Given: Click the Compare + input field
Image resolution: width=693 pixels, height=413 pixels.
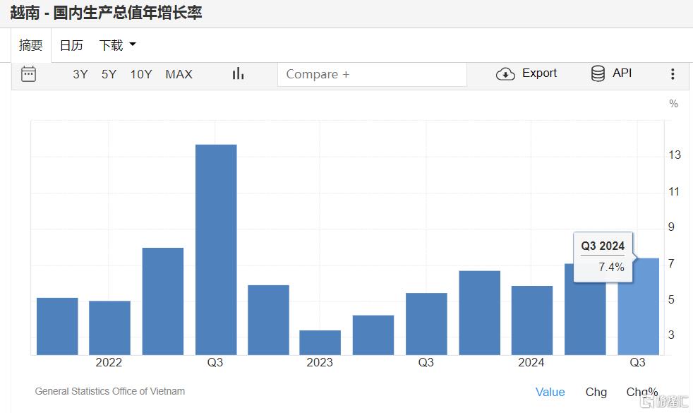Looking at the screenshot, I should (372, 74).
